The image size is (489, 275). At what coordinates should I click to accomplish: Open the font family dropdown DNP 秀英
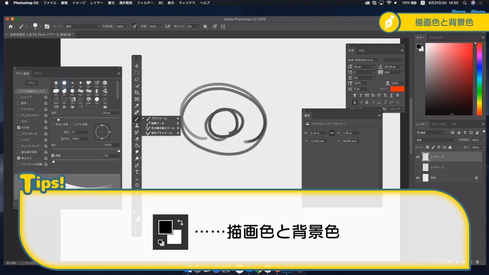tap(365, 59)
